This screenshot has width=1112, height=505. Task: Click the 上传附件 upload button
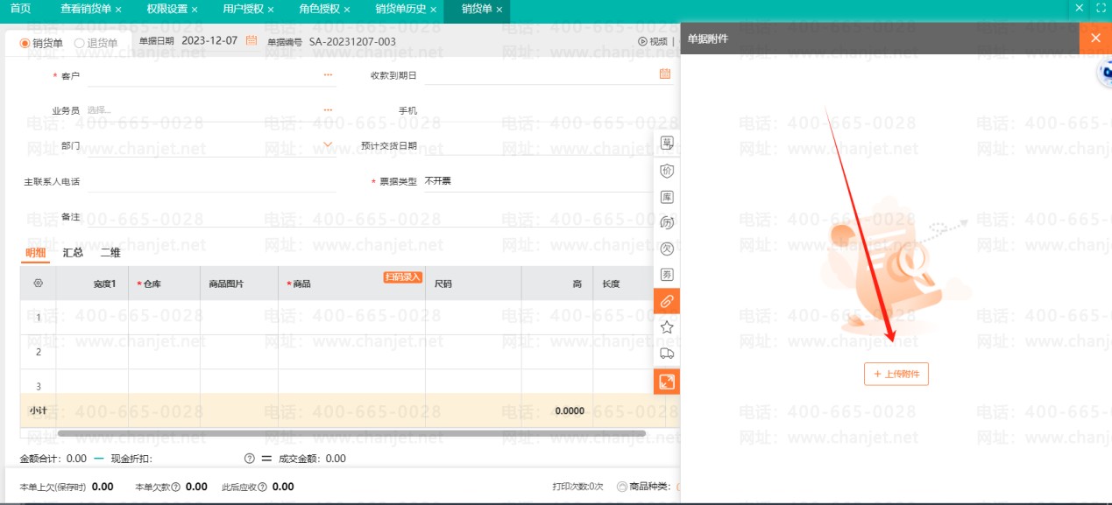point(896,374)
